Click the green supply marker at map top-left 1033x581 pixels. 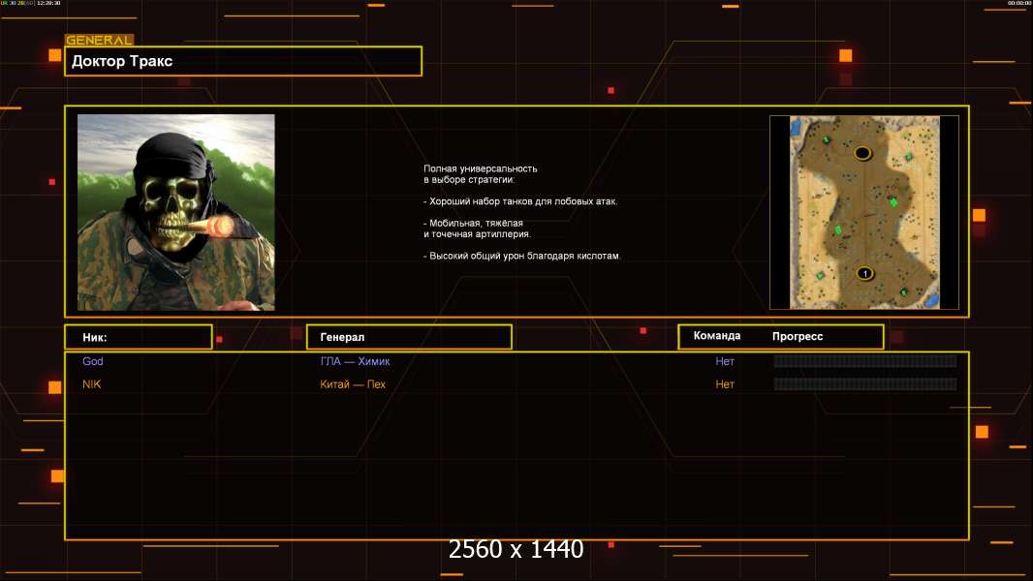(827, 141)
